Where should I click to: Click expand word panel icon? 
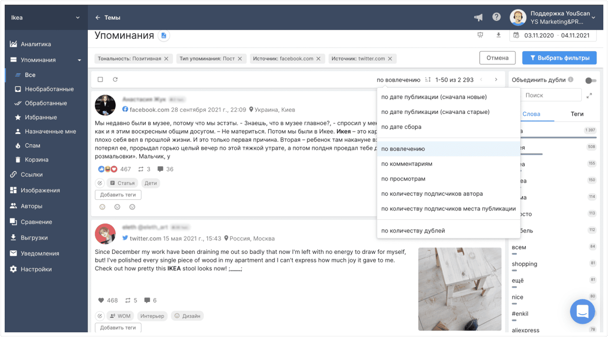click(x=589, y=95)
